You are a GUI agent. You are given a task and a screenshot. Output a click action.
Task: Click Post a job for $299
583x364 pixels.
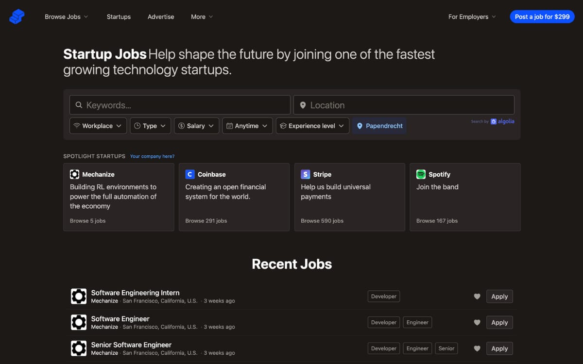point(542,17)
